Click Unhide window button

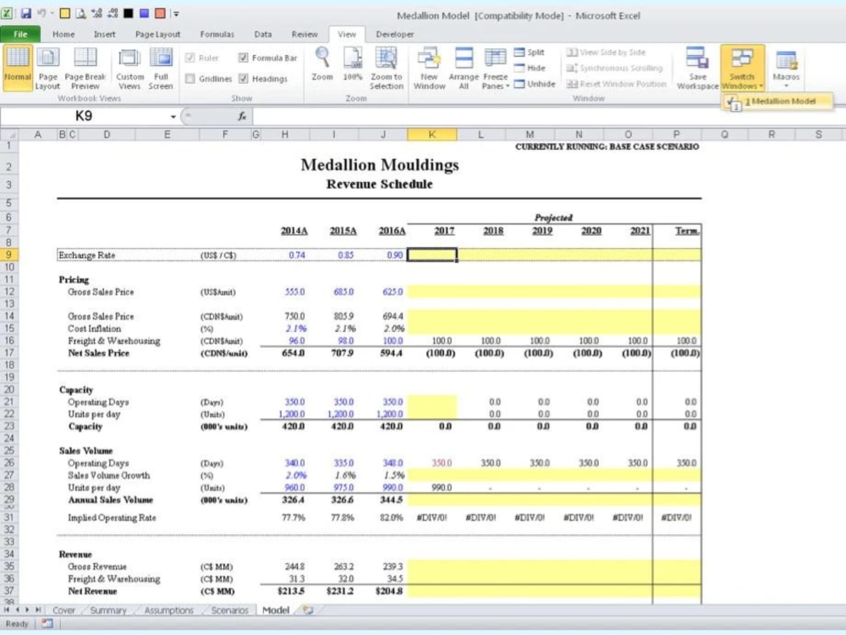[535, 84]
